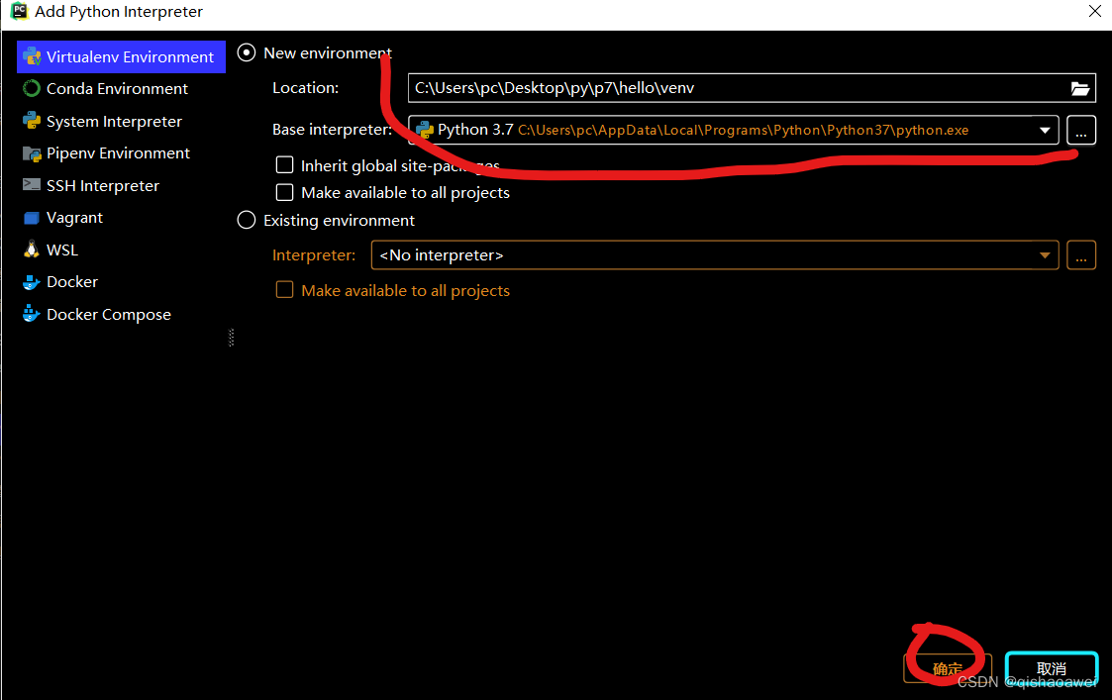The height and width of the screenshot is (700, 1112).
Task: Browse for Base interpreter with ... button
Action: pos(1080,131)
